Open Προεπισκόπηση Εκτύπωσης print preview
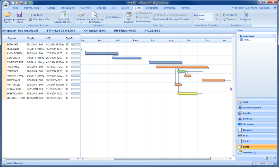 [95, 17]
